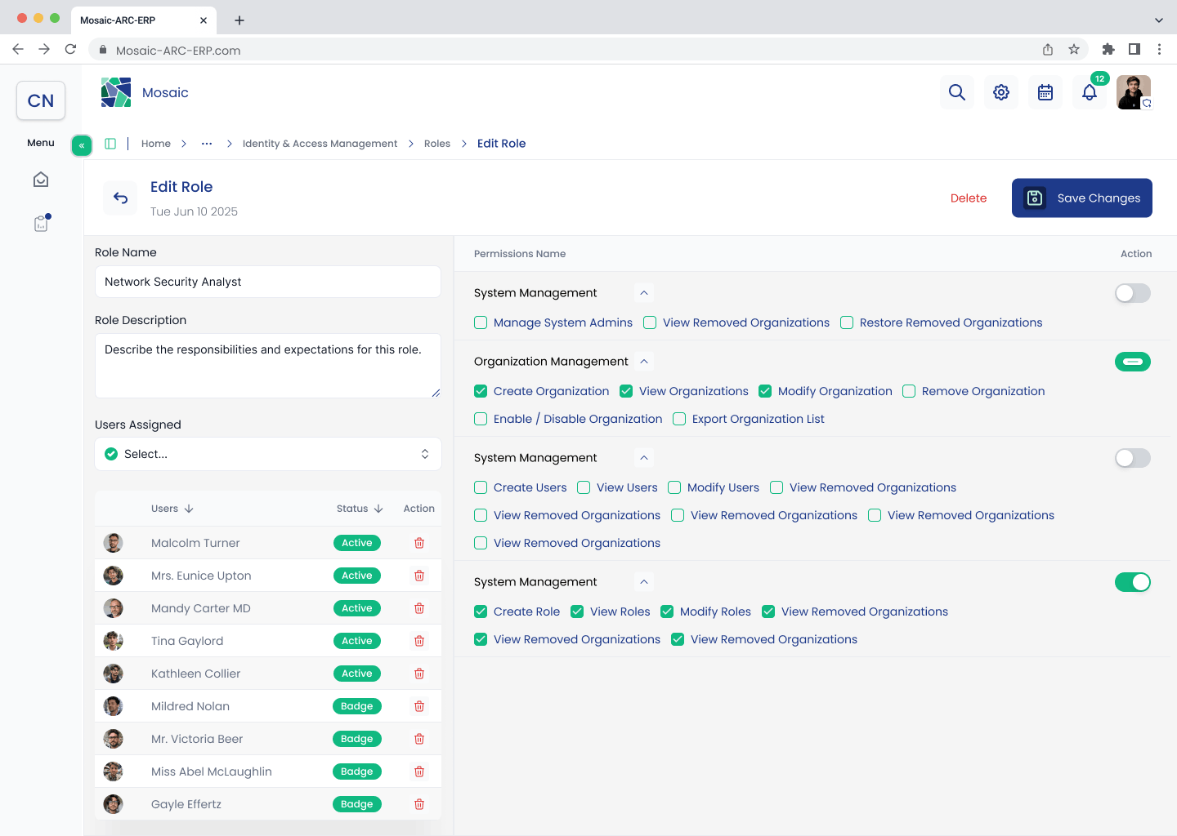Open the clipboard report icon in sidebar

click(x=41, y=223)
